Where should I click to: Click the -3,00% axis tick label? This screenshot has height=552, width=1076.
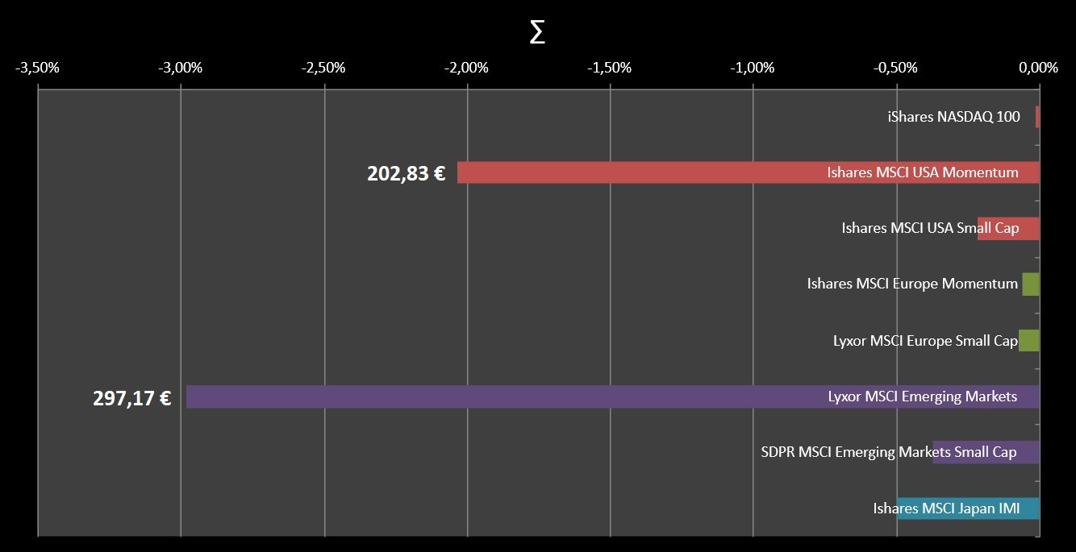tap(180, 68)
